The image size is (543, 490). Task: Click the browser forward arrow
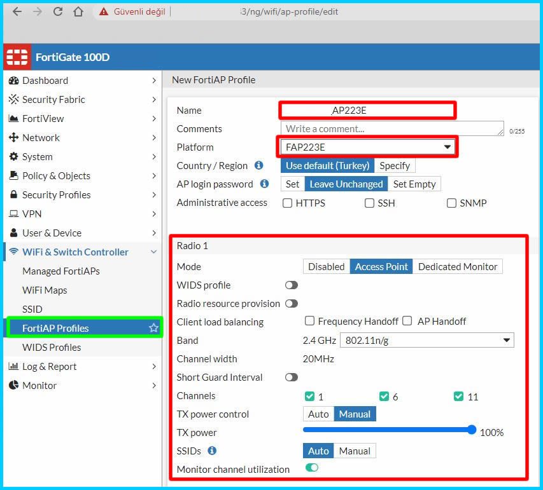[38, 11]
